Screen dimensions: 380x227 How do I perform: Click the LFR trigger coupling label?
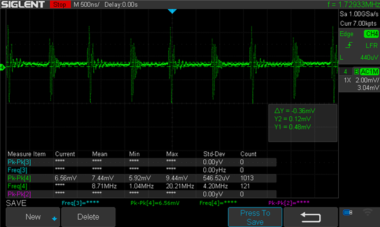(371, 45)
